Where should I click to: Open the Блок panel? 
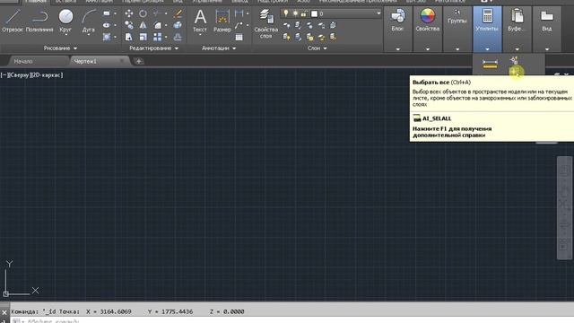[x=397, y=29]
